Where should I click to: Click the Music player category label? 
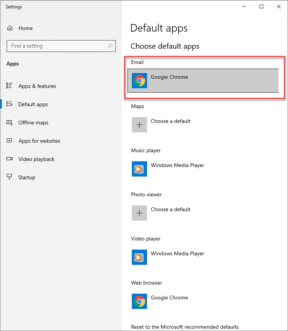click(x=146, y=151)
